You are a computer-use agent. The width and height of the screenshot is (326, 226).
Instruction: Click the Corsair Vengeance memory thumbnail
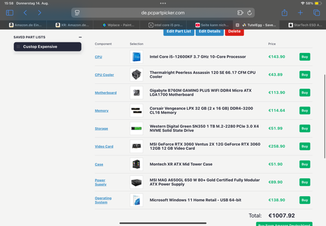click(136, 110)
